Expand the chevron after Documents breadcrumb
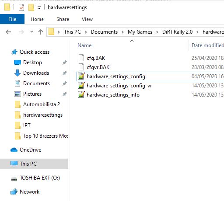 click(x=122, y=32)
